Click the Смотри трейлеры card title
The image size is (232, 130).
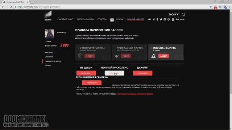(92, 48)
